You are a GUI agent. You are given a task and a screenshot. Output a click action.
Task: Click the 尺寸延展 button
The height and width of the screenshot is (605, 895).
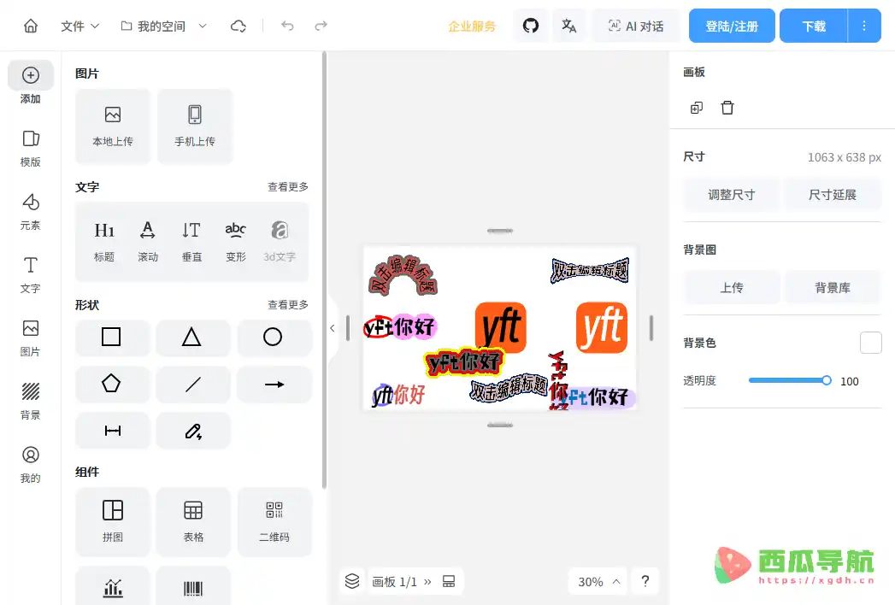tap(833, 195)
